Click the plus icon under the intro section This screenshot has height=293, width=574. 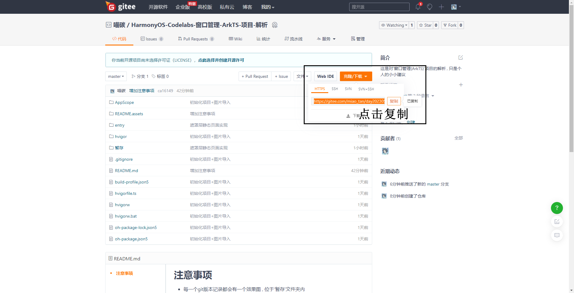point(461,85)
